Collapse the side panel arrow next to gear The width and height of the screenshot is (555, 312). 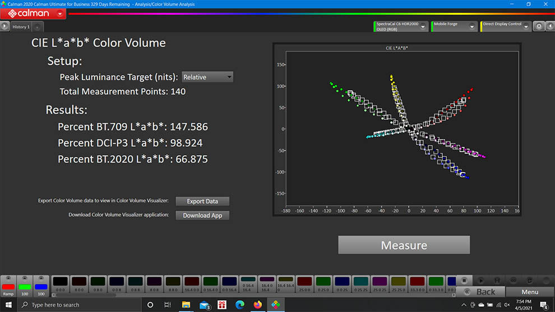[550, 26]
